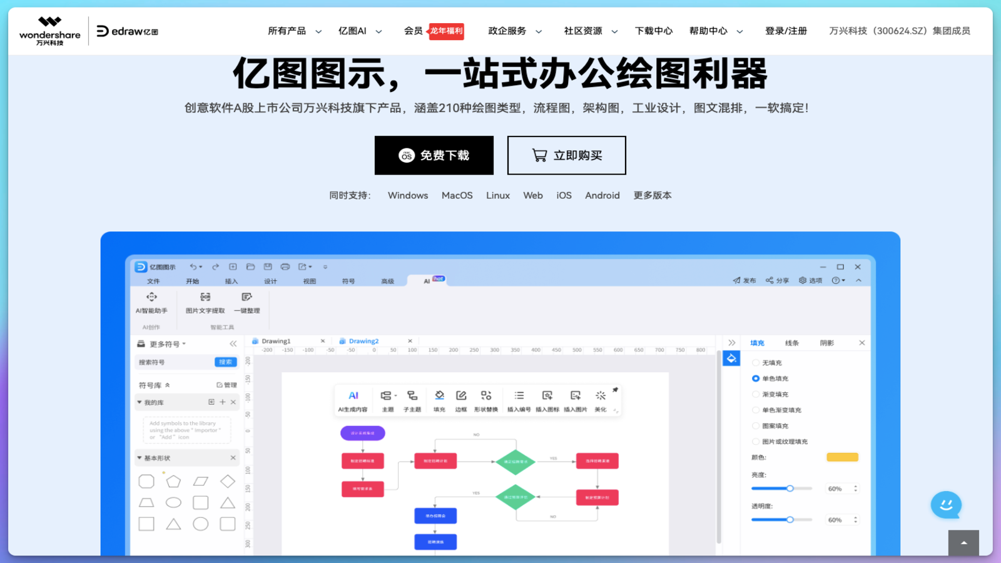Click the yellow 颜色 color swatch
This screenshot has height=563, width=1001.
[842, 457]
